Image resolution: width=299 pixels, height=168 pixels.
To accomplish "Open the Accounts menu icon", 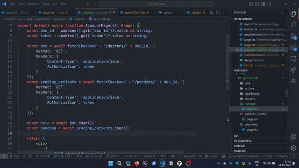I will (293, 137).
